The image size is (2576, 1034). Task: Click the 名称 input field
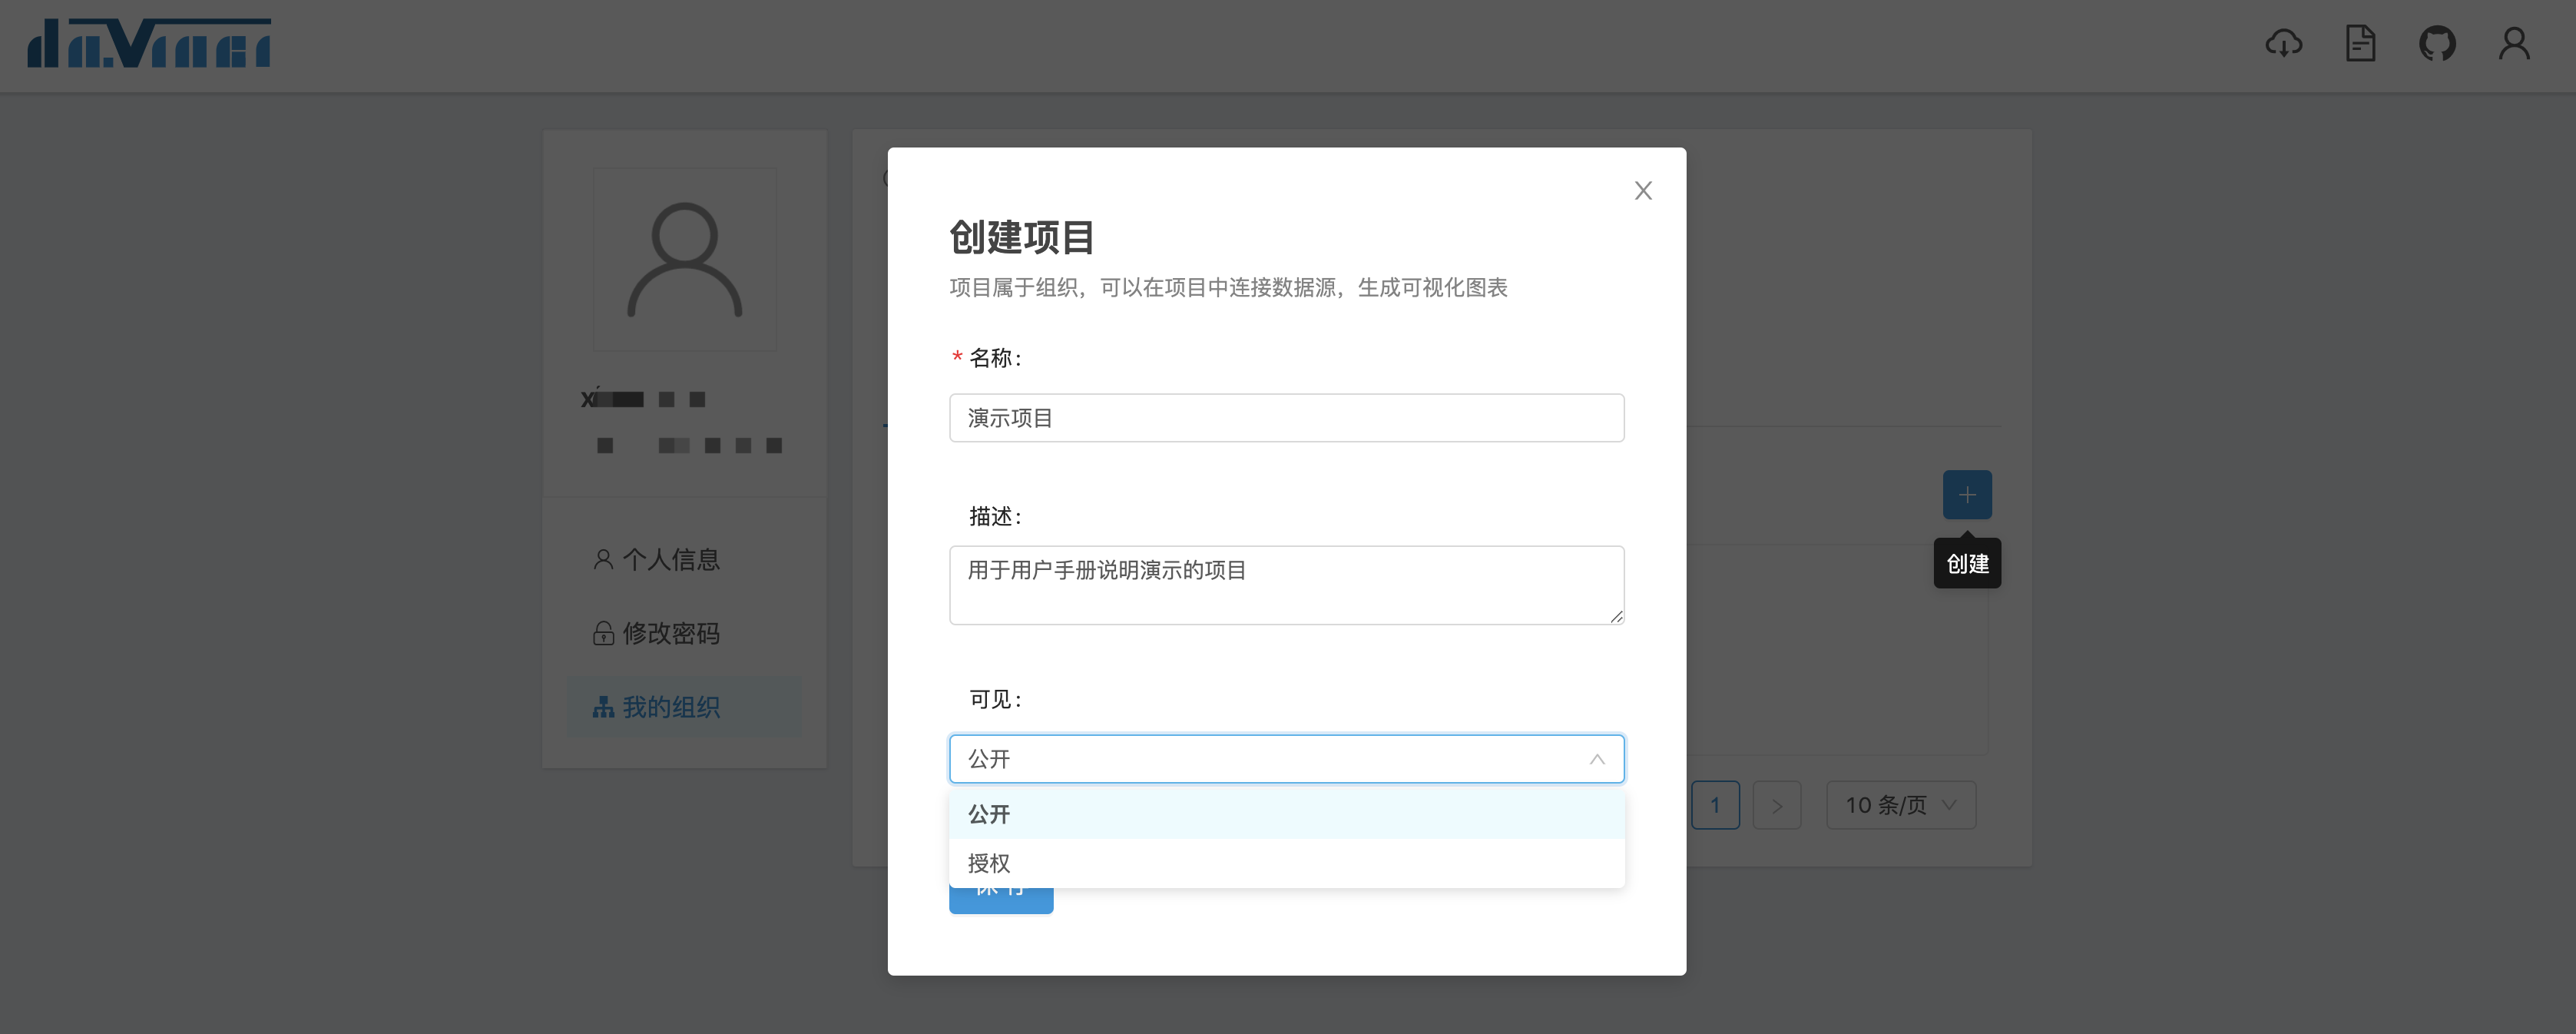coord(1286,418)
